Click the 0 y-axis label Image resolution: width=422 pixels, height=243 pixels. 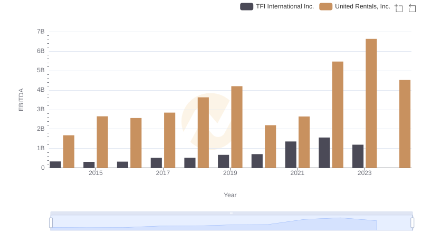[43, 168]
